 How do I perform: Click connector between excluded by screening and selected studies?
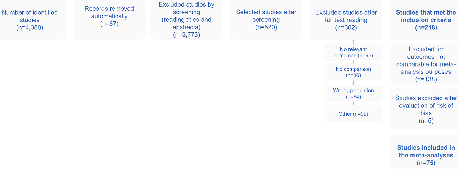(x=226, y=20)
